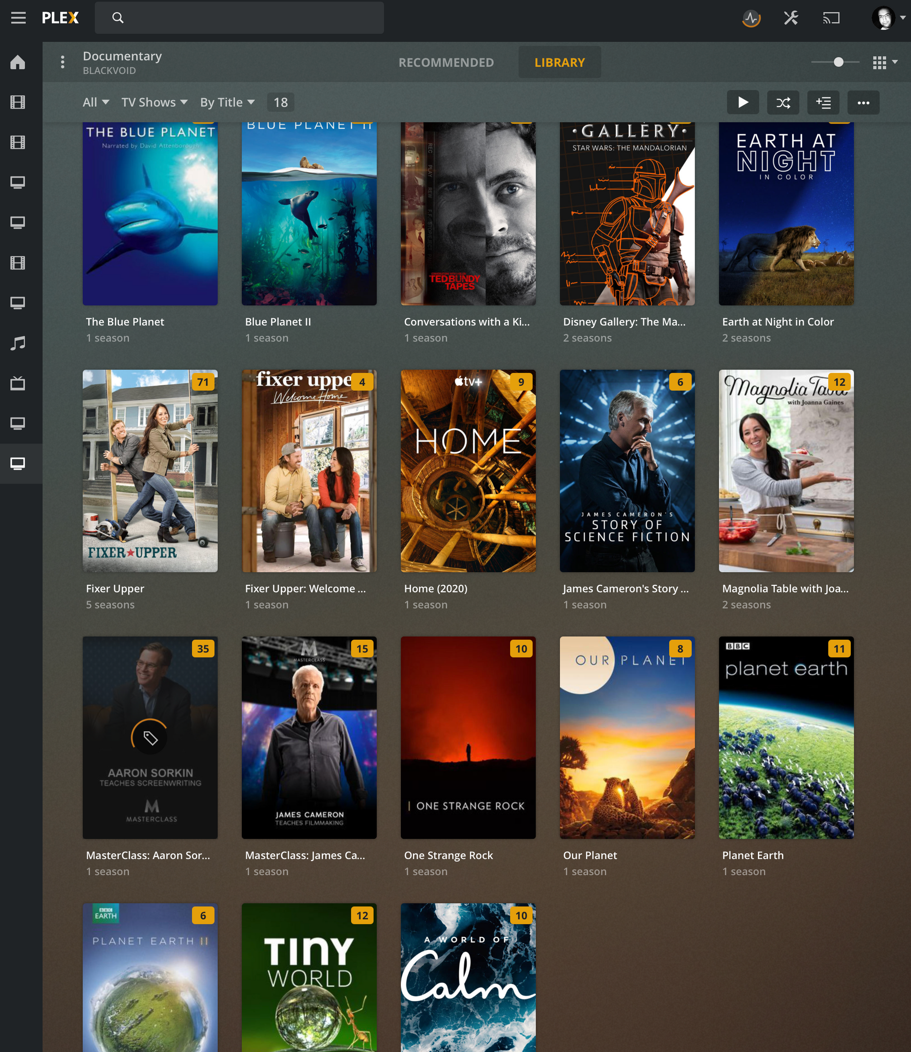The image size is (911, 1052).
Task: Open A World of Calm poster
Action: tap(468, 978)
